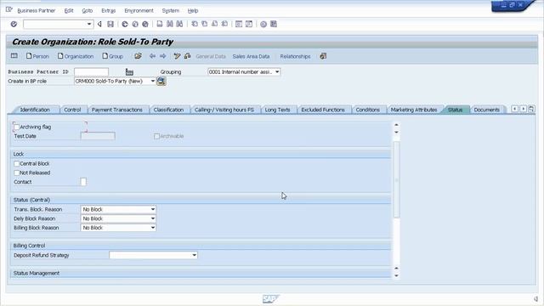This screenshot has width=544, height=306.
Task: Tick the Archivable checkbox
Action: (156, 136)
